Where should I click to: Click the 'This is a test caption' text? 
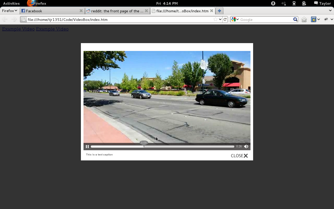[99, 155]
